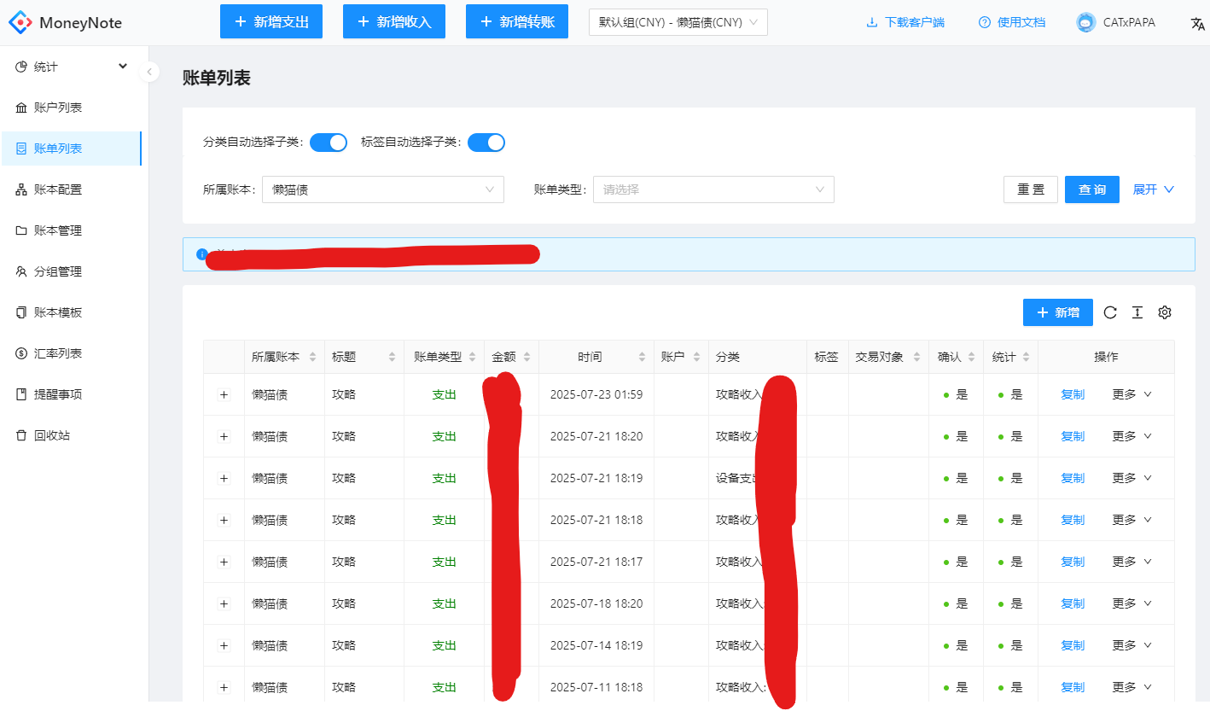Open the 所属账本 dropdown showing 懒猫债
Image resolution: width=1210 pixels, height=711 pixels.
pos(383,189)
